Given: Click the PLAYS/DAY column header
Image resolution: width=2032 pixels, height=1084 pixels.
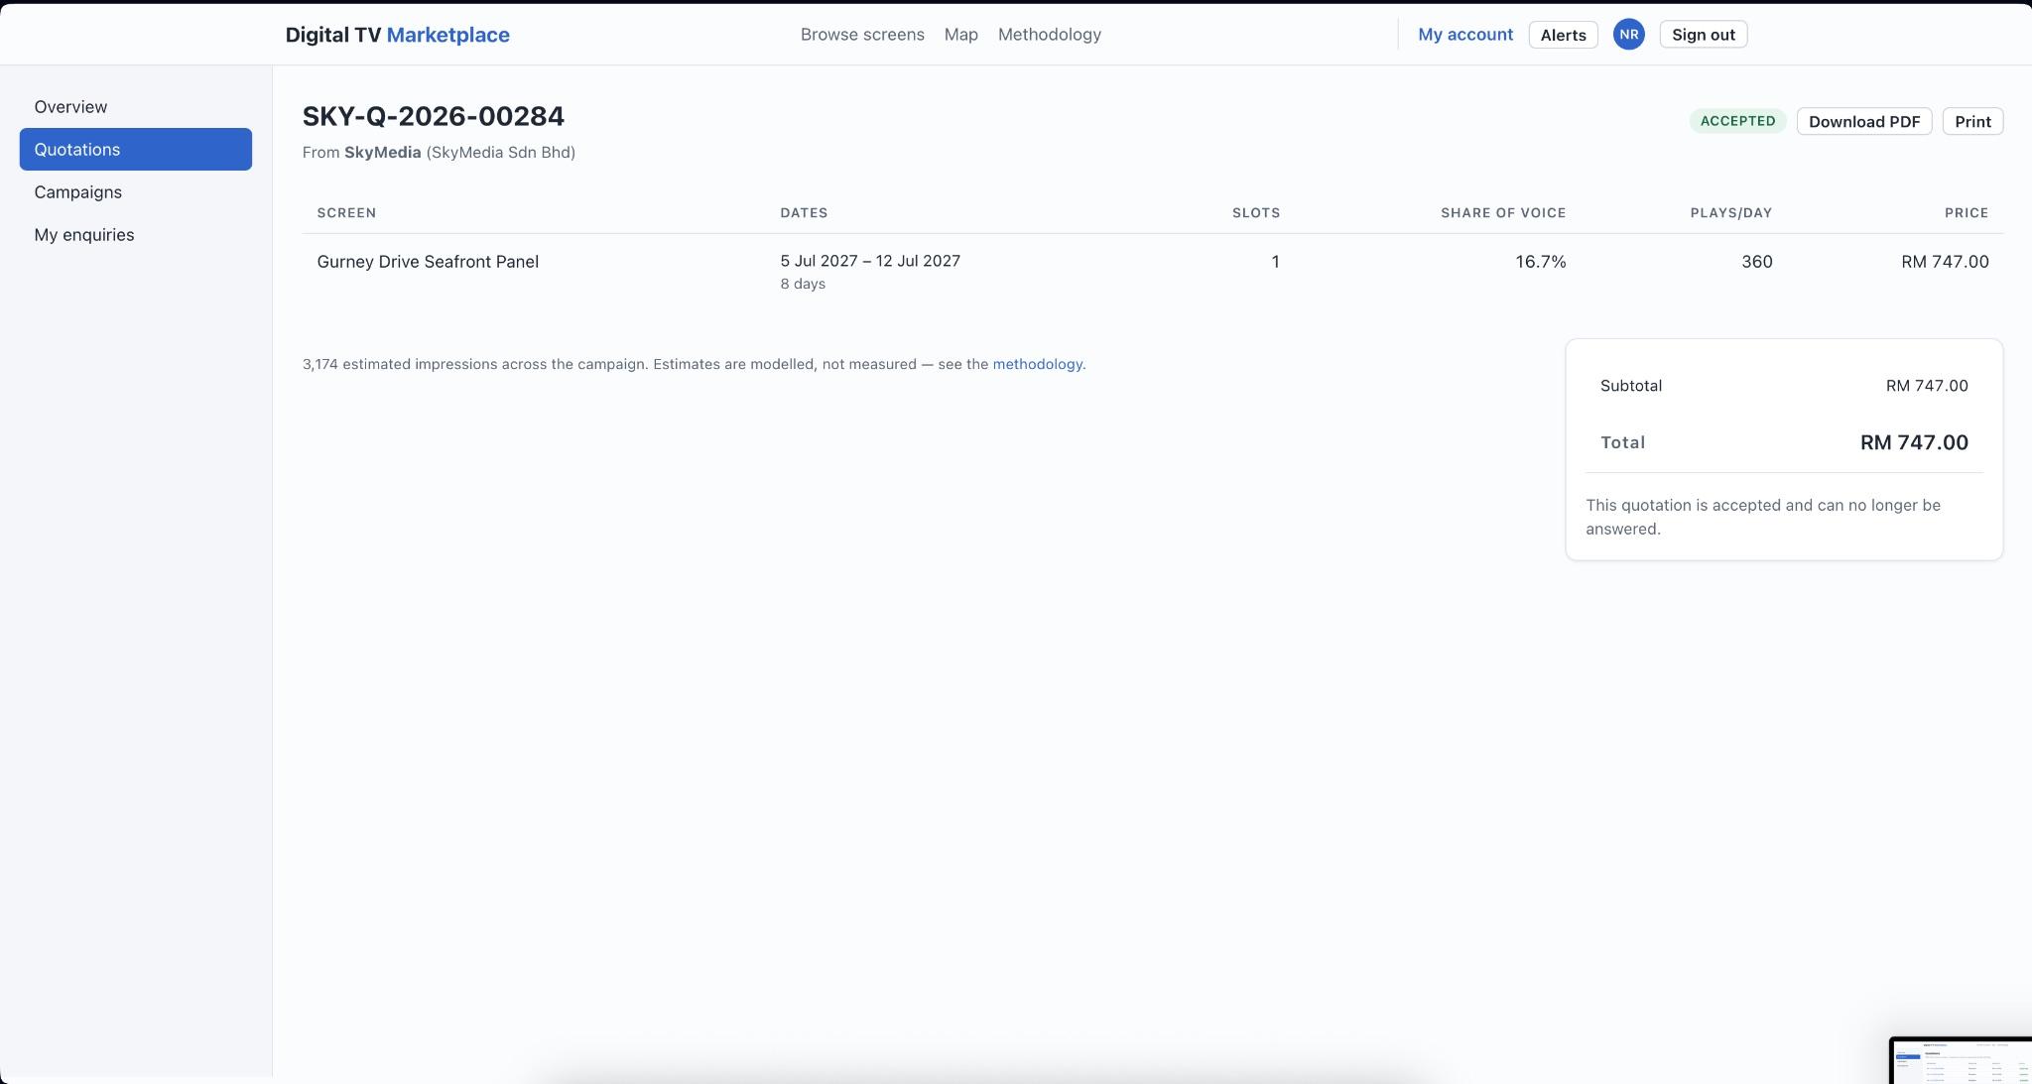Looking at the screenshot, I should (x=1731, y=213).
